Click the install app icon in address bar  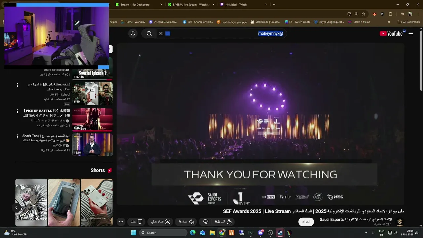coord(349,14)
